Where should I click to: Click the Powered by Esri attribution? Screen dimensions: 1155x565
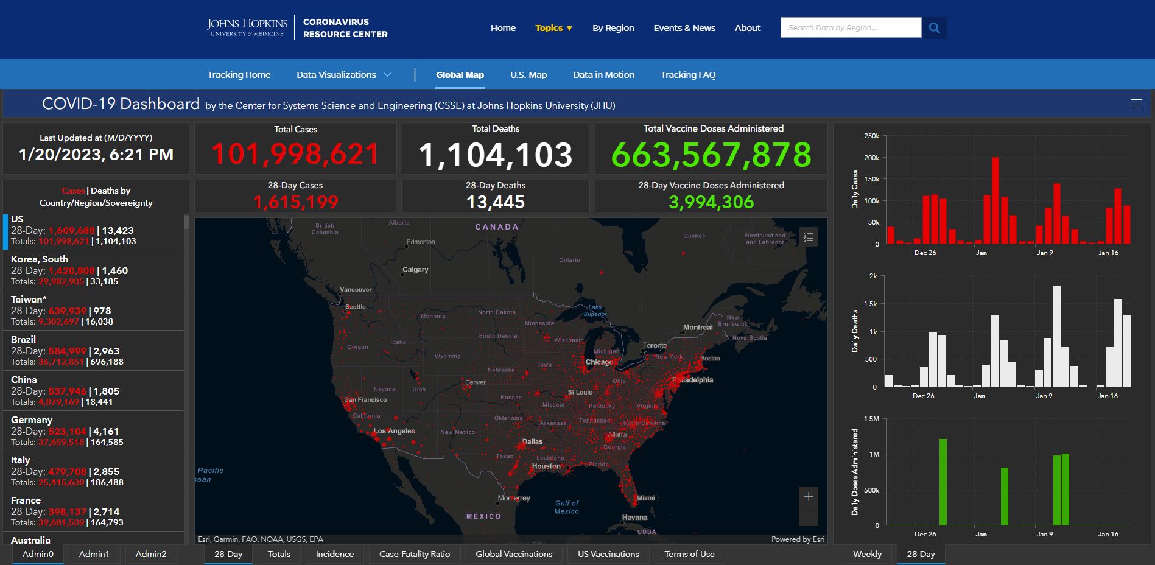pyautogui.click(x=798, y=539)
